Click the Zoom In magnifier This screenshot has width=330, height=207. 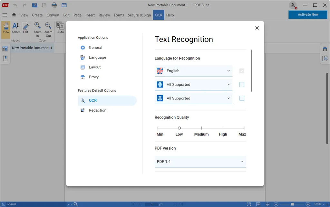[x=37, y=30]
